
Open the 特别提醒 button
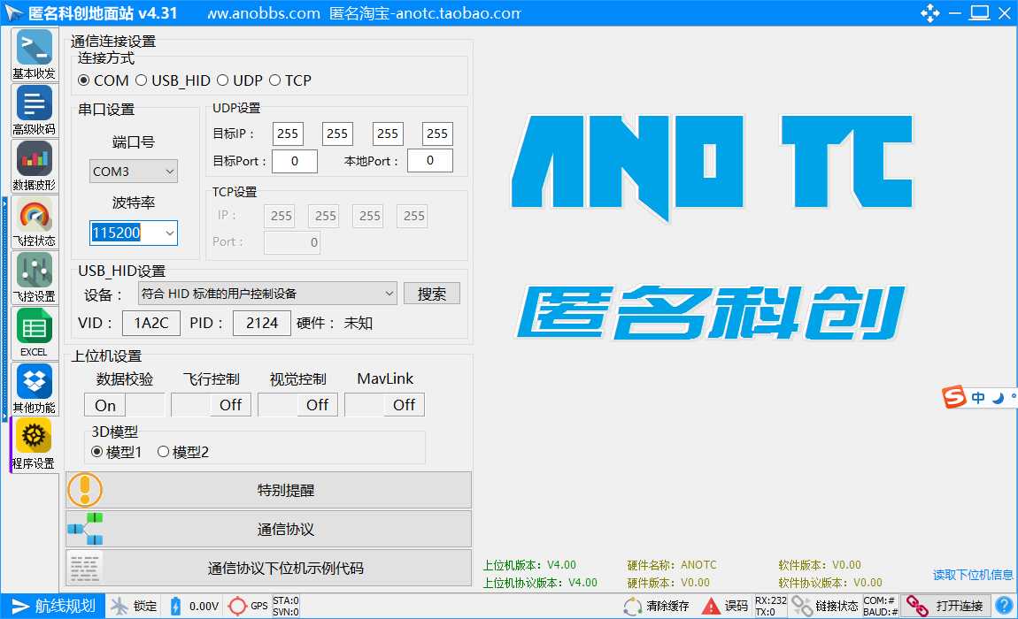pos(269,490)
